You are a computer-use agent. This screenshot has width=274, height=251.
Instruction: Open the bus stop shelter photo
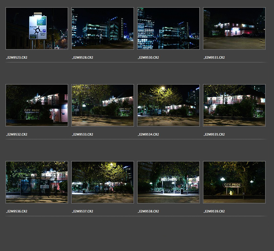point(37,182)
